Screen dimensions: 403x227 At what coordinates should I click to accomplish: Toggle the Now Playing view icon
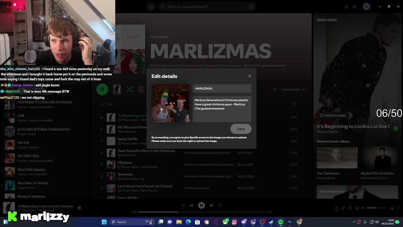click(337, 208)
